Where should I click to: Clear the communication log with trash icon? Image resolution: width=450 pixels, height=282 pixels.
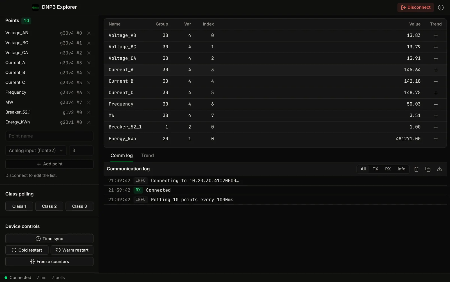click(x=416, y=169)
